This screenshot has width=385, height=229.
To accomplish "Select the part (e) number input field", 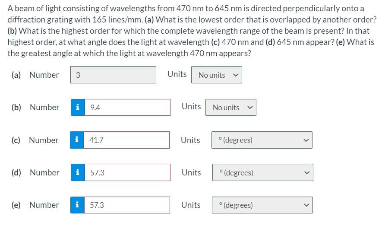I will click(127, 205).
